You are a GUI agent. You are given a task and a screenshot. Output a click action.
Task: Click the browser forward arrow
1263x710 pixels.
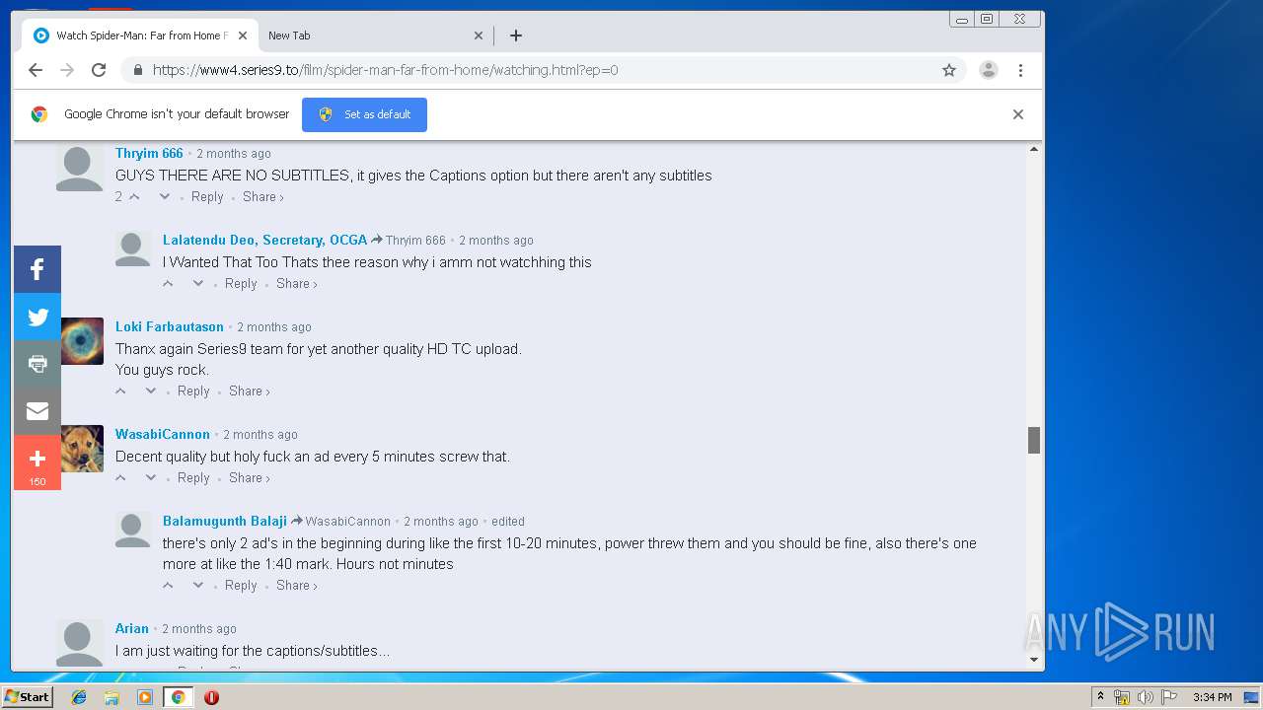[67, 70]
